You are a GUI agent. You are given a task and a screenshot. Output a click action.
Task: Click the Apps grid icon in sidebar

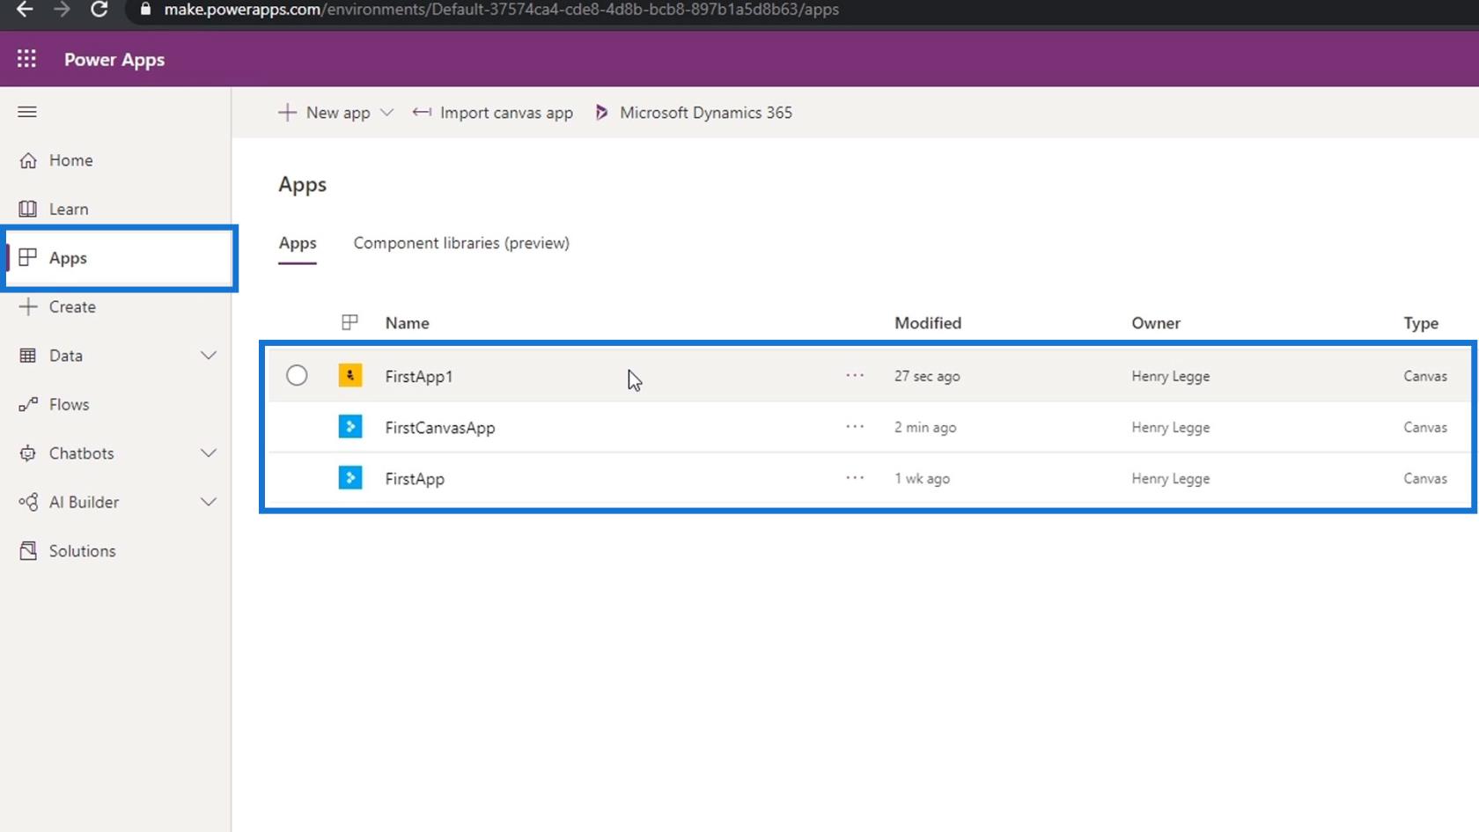tap(28, 257)
